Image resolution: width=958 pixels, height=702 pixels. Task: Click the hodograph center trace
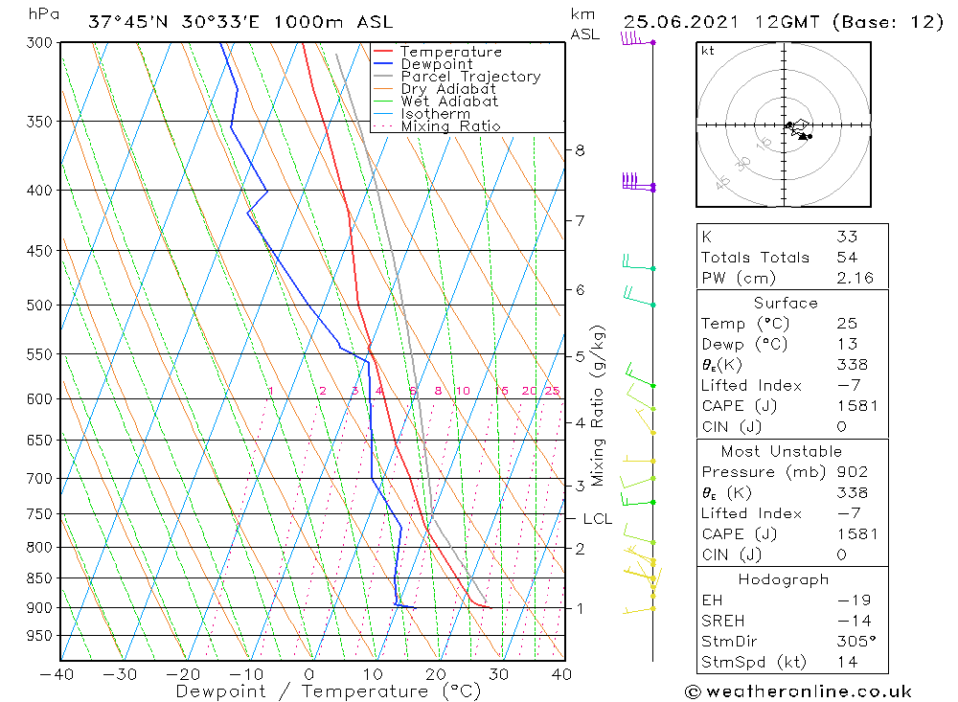[x=799, y=129]
